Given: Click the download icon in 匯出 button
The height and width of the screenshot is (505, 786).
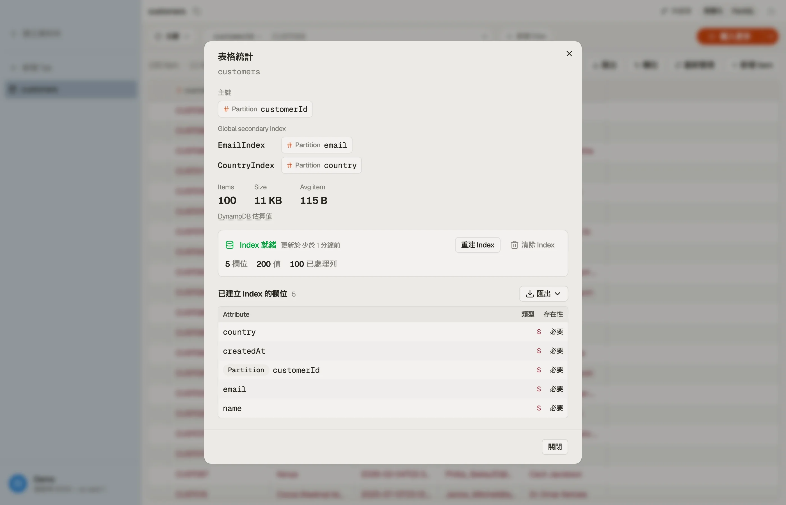Looking at the screenshot, I should 529,293.
